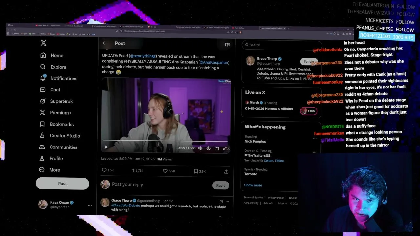The height and width of the screenshot is (236, 420).
Task: Go back using the arrow beside Post
Action: click(x=105, y=43)
